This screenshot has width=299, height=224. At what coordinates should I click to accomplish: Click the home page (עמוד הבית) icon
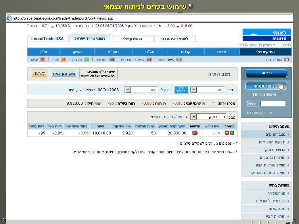pos(287,60)
